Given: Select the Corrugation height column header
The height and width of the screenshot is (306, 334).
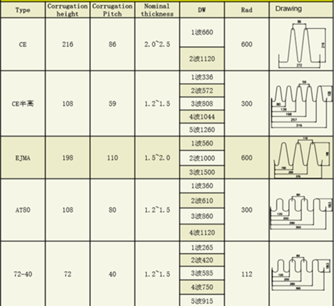Looking at the screenshot, I should tap(67, 10).
